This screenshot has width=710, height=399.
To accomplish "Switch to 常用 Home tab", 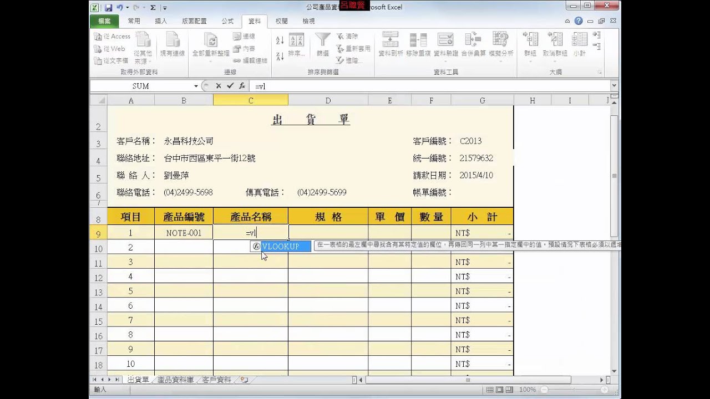I will (x=134, y=21).
